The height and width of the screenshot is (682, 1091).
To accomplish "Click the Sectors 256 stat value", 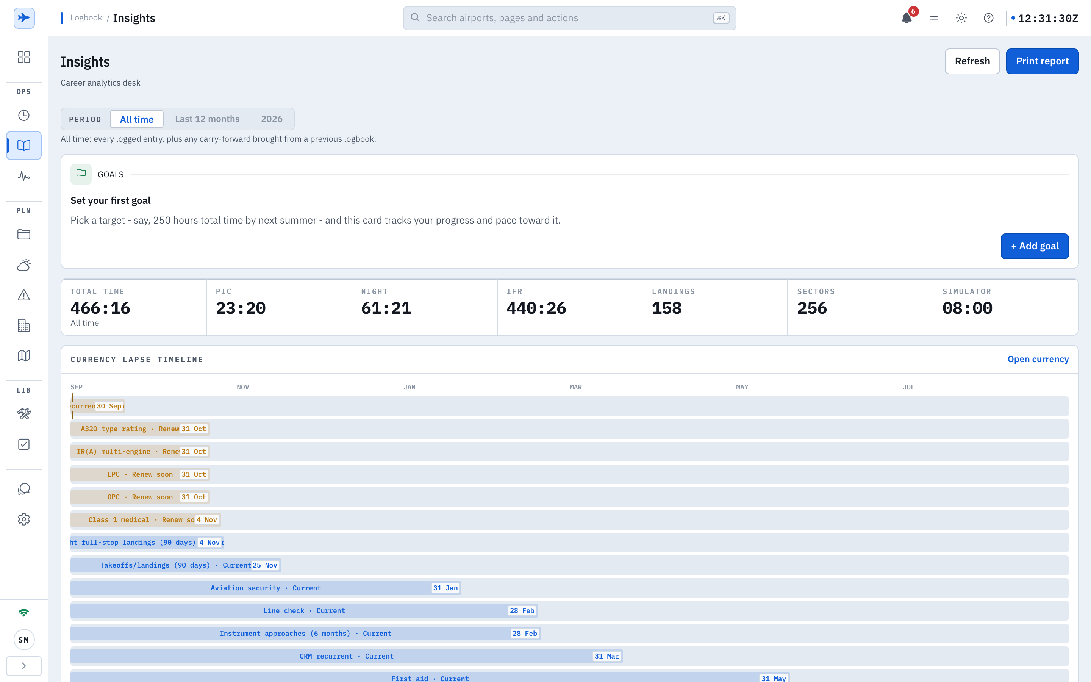I will pos(812,308).
